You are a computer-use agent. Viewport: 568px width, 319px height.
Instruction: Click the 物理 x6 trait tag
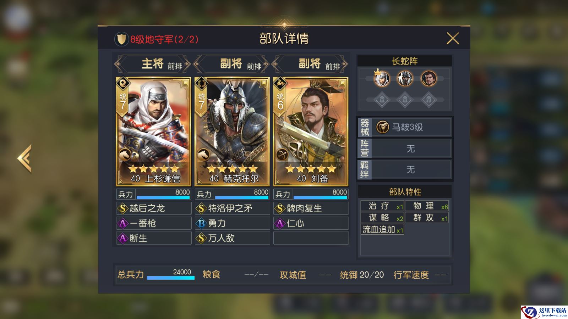pyautogui.click(x=427, y=206)
